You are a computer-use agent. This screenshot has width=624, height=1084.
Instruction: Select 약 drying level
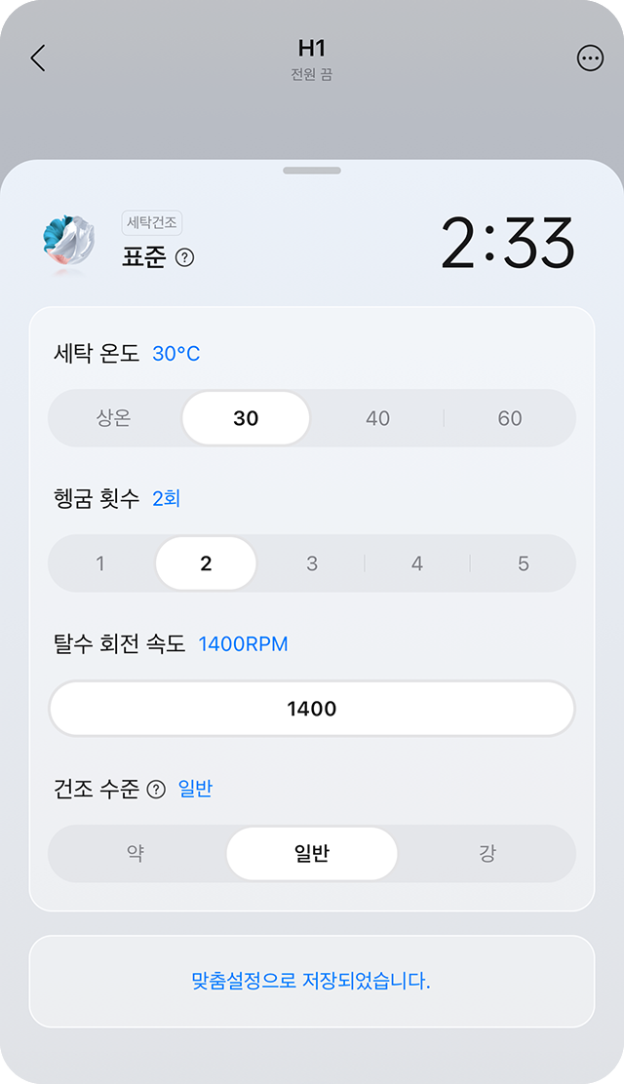point(136,854)
